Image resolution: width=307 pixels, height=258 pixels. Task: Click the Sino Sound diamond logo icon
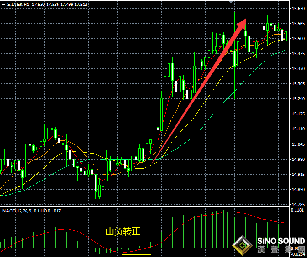click(242, 246)
